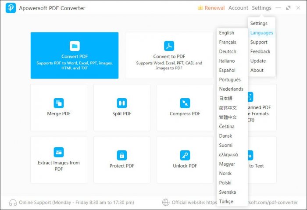Click the Split PDF label
Screen dimensions: 307x210
tap(122, 114)
